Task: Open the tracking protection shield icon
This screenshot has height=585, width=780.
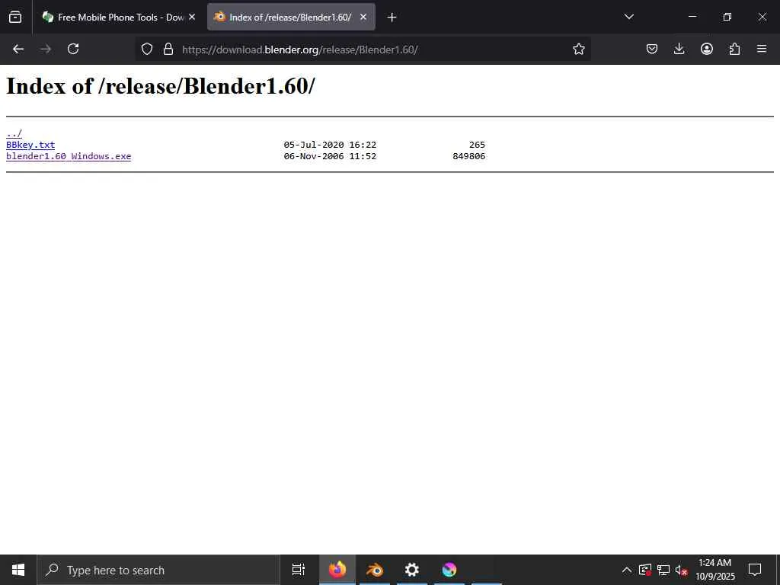Action: pos(147,49)
